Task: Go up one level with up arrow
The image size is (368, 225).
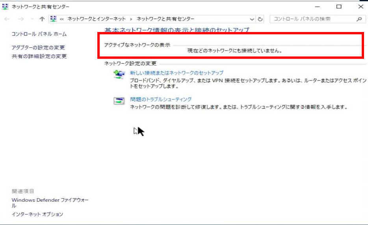Action: [x=42, y=19]
